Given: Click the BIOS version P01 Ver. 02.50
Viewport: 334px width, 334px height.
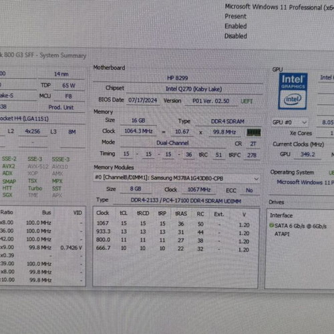Looking at the screenshot, I should coord(210,101).
